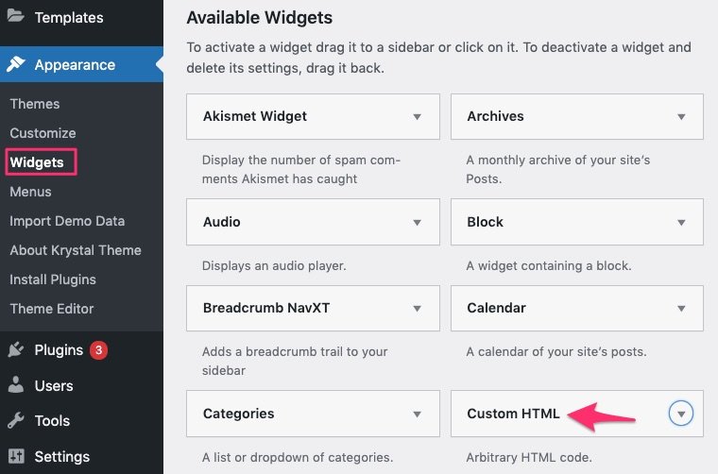The image size is (718, 474).
Task: Select the Categories widget title
Action: coord(239,414)
